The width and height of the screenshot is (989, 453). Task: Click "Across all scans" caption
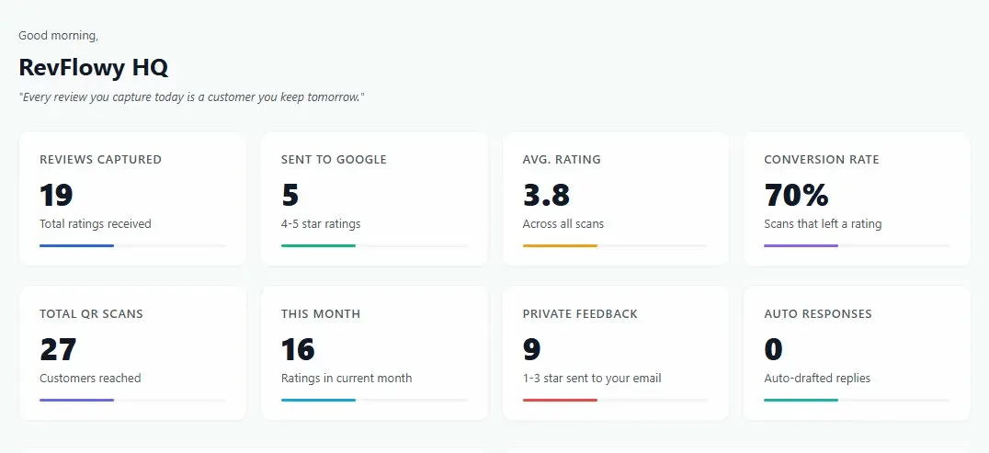coord(563,224)
